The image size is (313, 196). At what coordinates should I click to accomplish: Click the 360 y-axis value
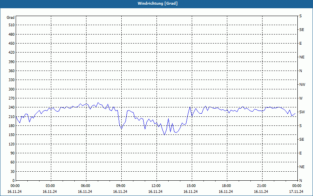coord(12,71)
